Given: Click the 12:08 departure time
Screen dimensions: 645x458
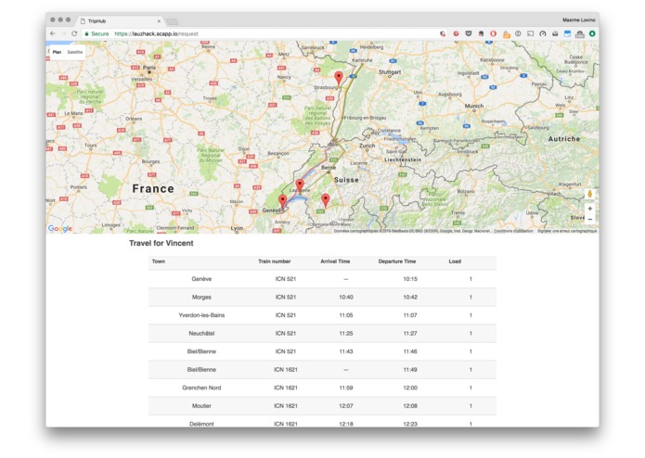Looking at the screenshot, I should (410, 405).
